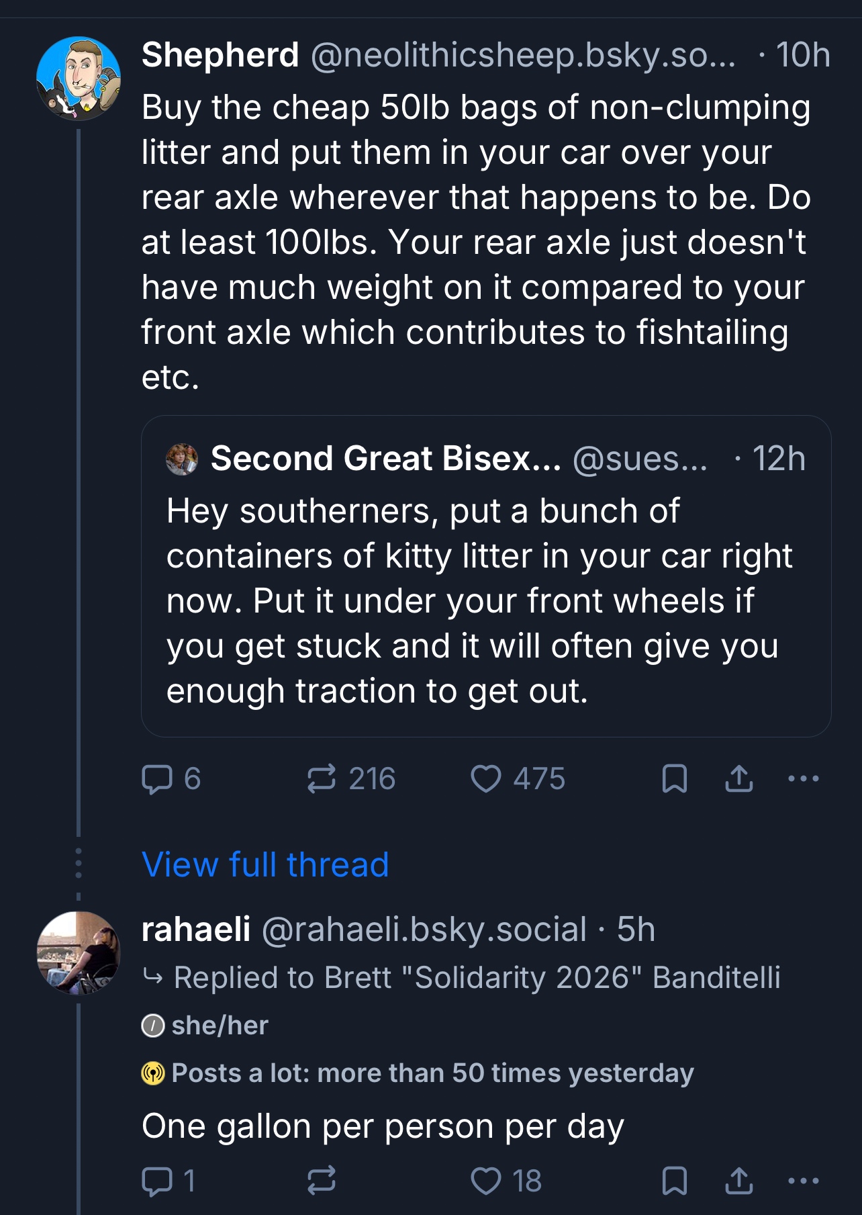
Task: Bookmark rahaeli's One gallon post
Action: point(674,1181)
